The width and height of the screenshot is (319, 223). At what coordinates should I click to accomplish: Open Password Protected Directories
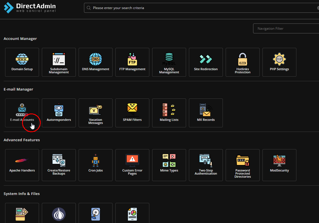tap(243, 165)
